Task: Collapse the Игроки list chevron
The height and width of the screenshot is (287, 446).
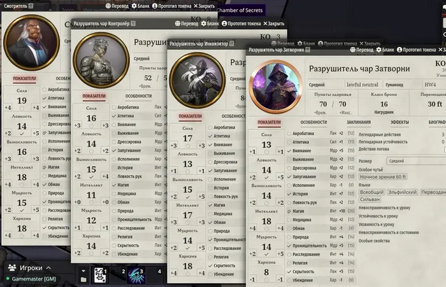Action: [48, 268]
